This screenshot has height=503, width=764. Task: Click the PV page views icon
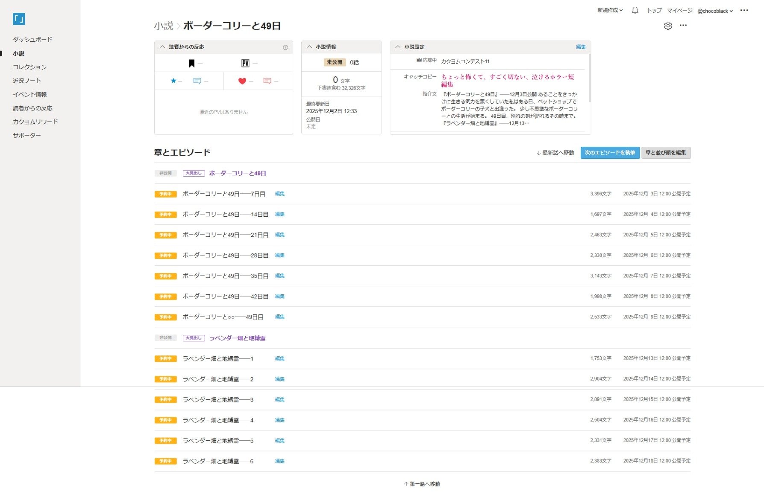pos(245,64)
